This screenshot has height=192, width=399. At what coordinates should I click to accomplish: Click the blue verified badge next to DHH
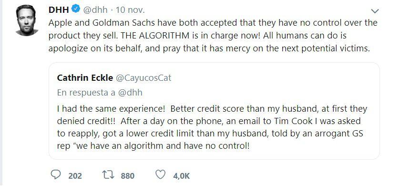[x=76, y=10]
